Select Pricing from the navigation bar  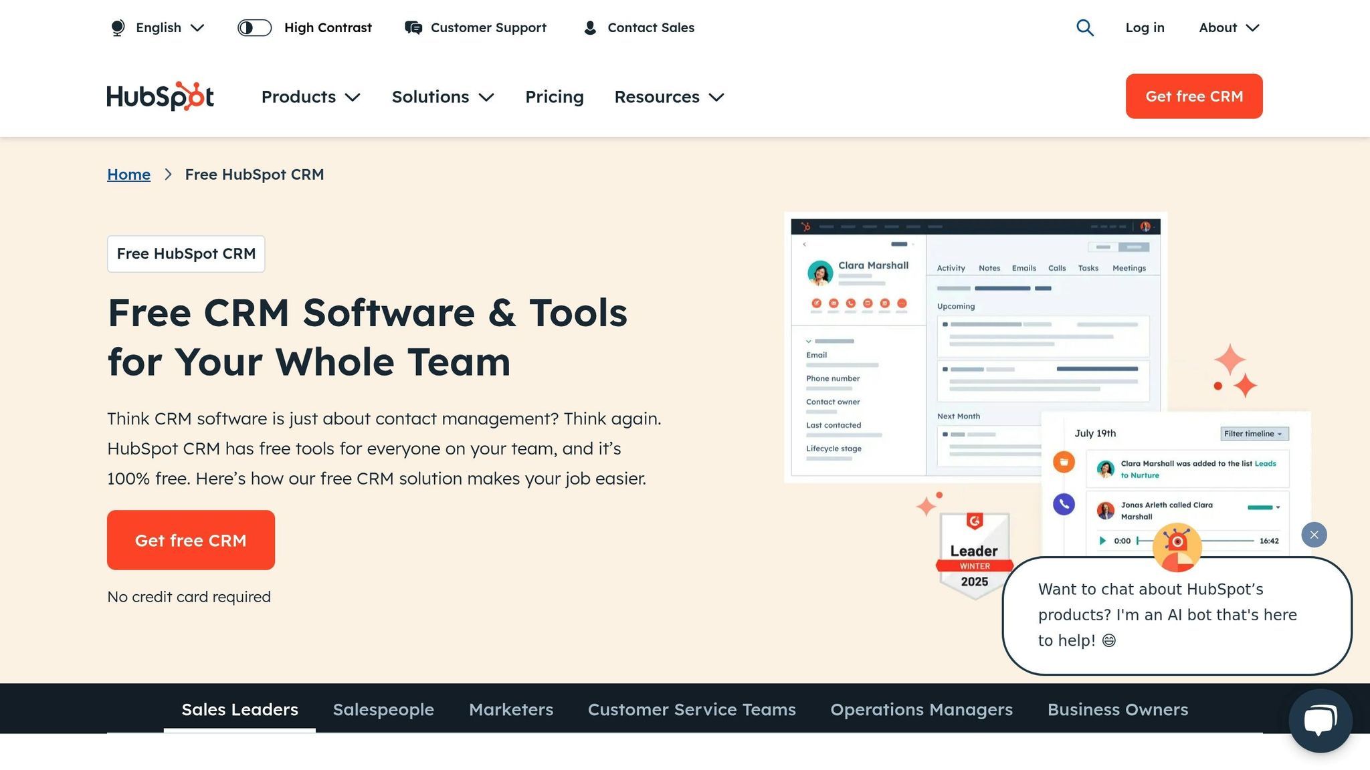555,97
